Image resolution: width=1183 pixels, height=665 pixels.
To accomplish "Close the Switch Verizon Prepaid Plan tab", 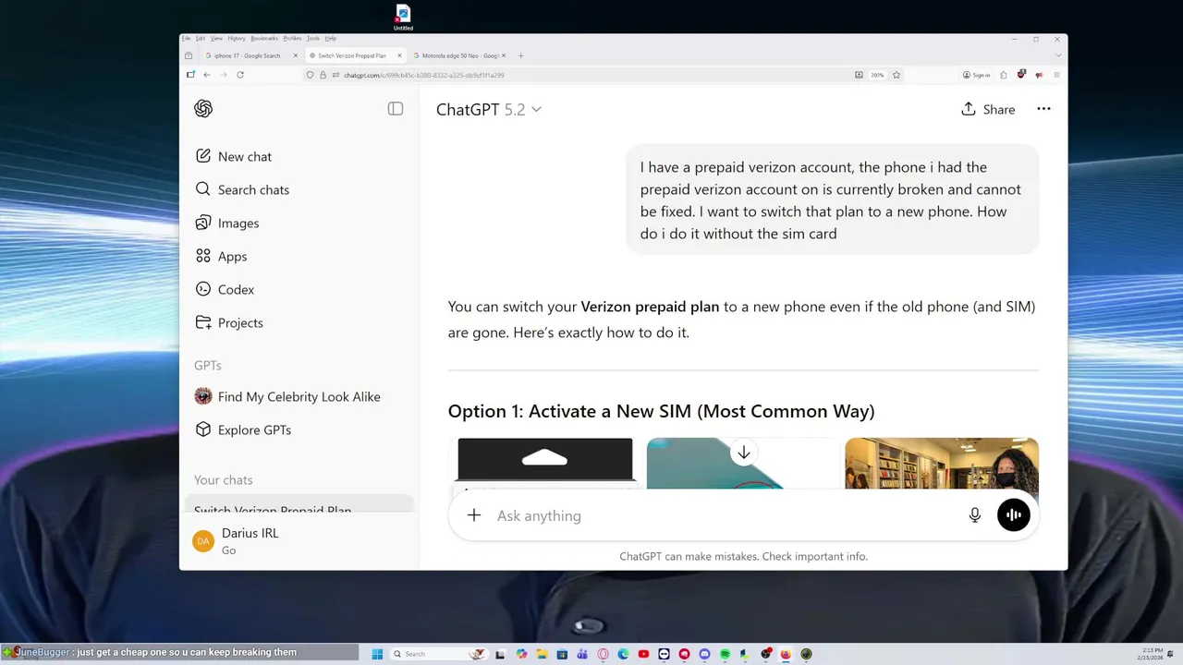I will (399, 55).
